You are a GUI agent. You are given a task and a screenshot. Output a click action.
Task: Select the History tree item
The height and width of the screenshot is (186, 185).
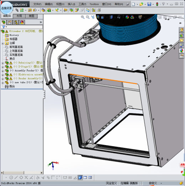coord(14,35)
